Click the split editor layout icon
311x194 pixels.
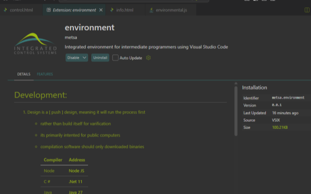coord(307,10)
